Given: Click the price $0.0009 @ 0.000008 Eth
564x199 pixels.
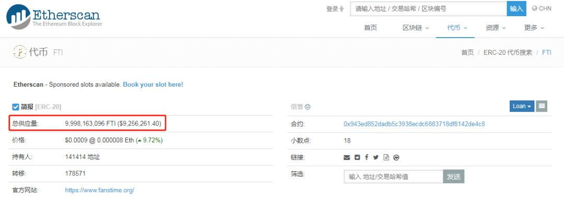Looking at the screenshot, I should click(x=99, y=141).
